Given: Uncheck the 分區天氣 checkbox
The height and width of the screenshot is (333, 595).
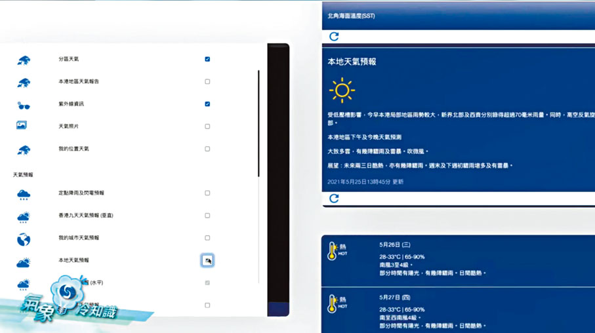Looking at the screenshot, I should pos(207,59).
